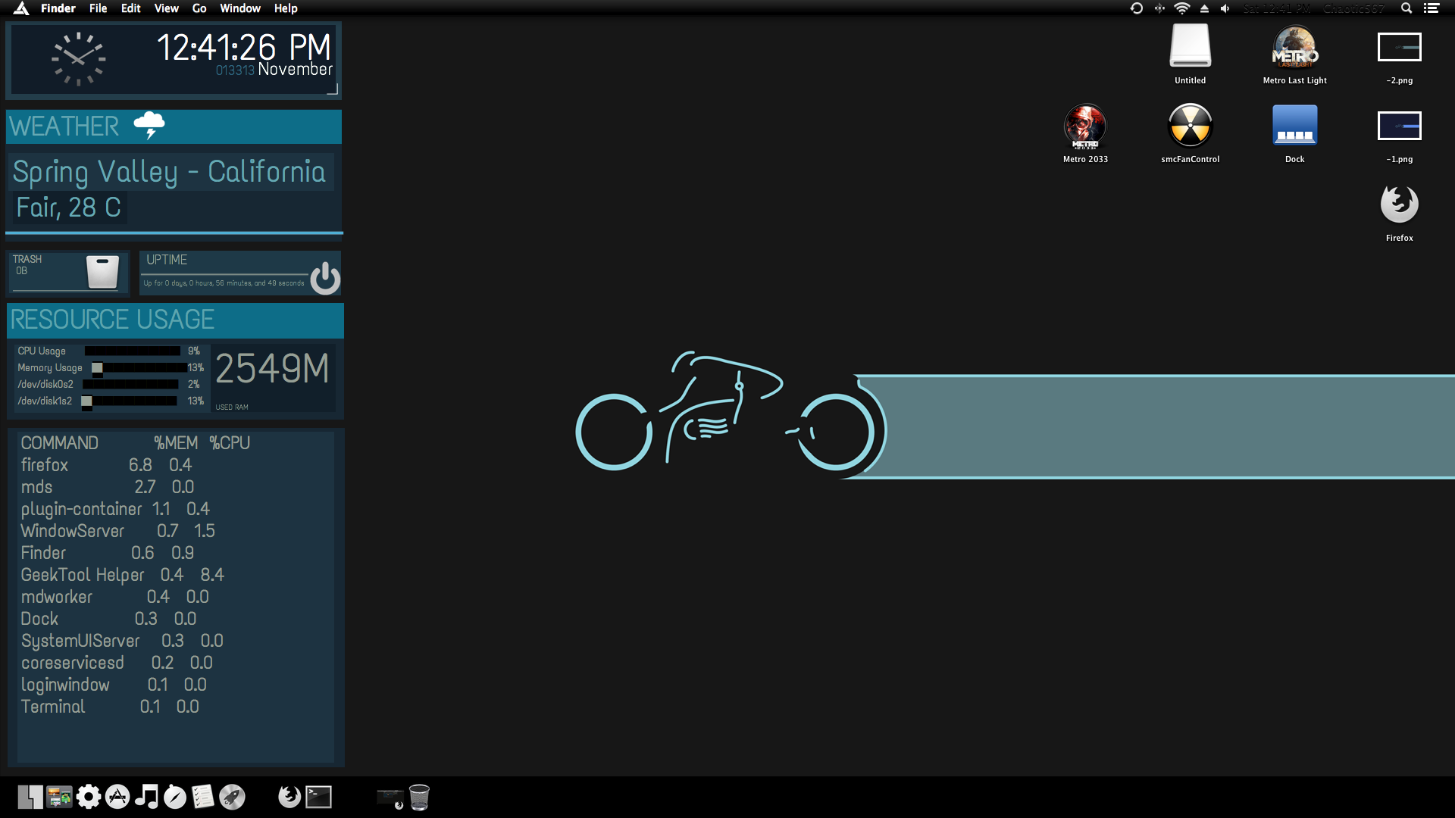Open Safari compass in the Dock
This screenshot has width=1455, height=818.
point(175,797)
